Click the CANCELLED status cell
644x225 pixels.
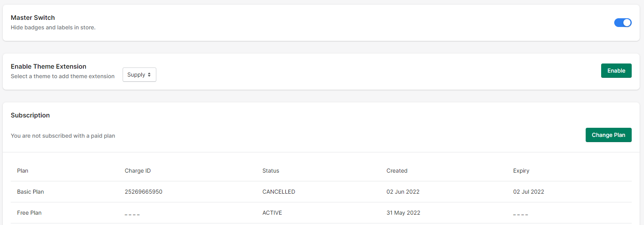coord(279,192)
